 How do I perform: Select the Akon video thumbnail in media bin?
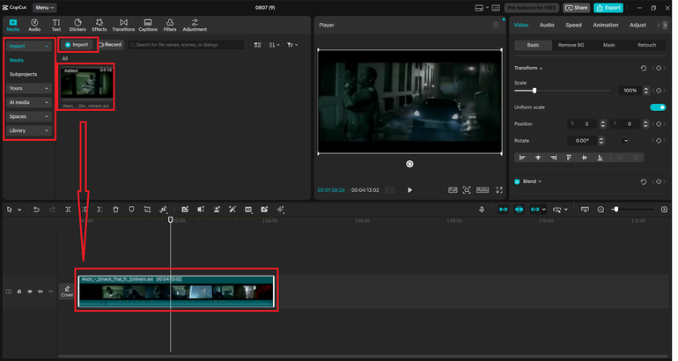86,85
